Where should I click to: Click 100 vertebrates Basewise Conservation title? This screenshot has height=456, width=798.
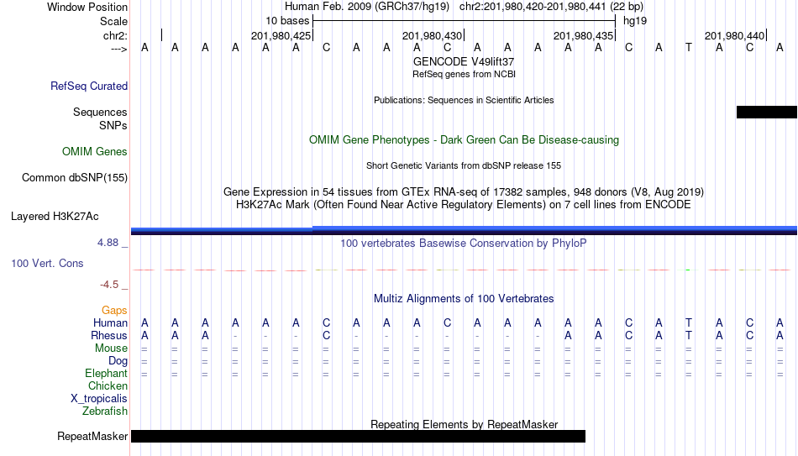tap(464, 244)
